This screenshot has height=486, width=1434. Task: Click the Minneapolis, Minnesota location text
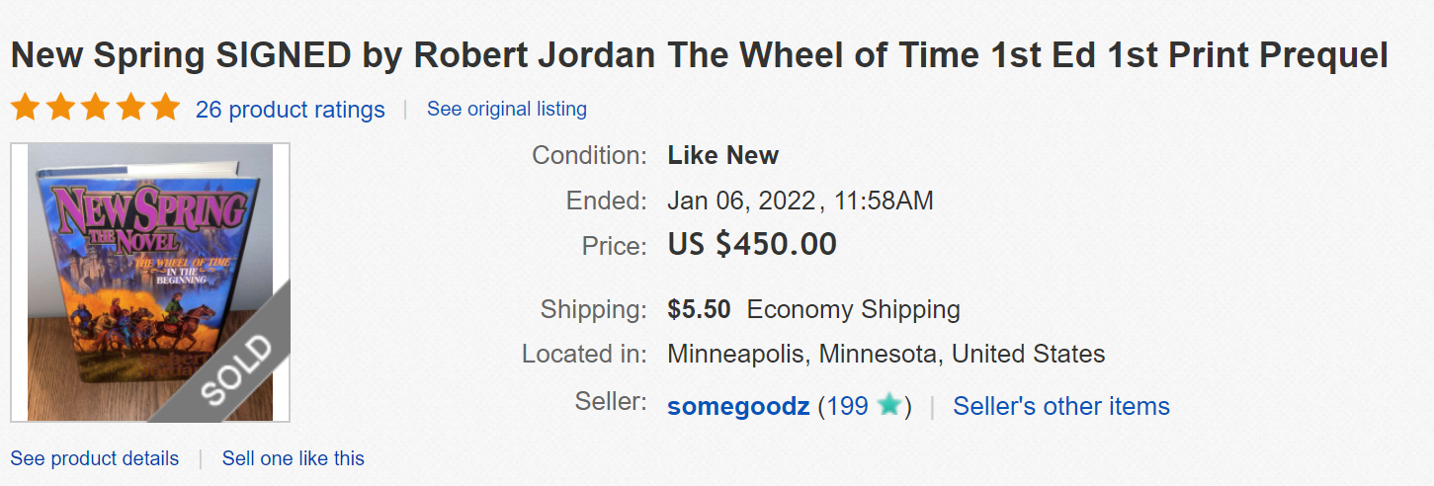886,354
